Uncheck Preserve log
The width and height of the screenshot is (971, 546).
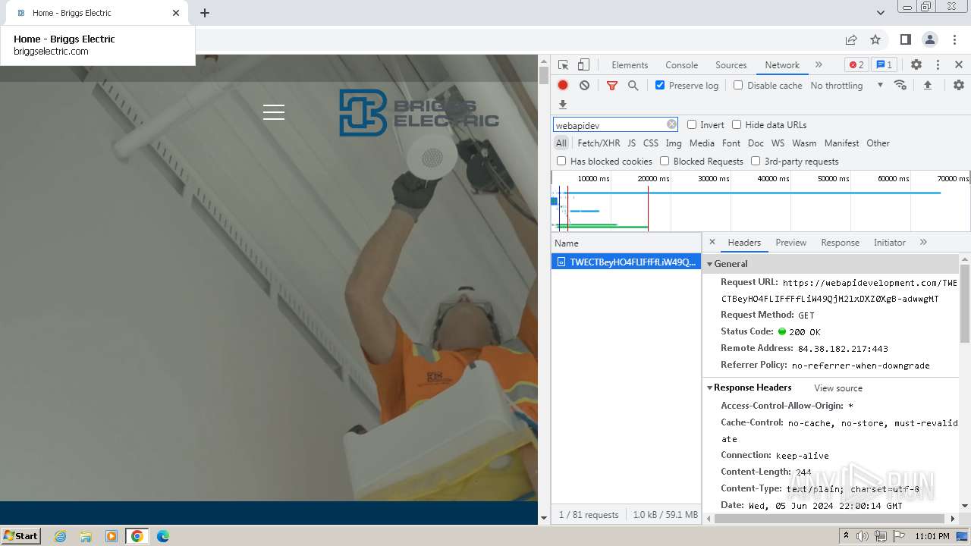click(x=660, y=85)
